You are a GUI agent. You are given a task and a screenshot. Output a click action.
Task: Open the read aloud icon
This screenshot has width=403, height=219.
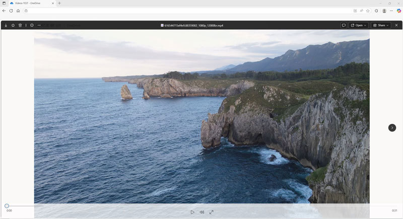coord(361,11)
